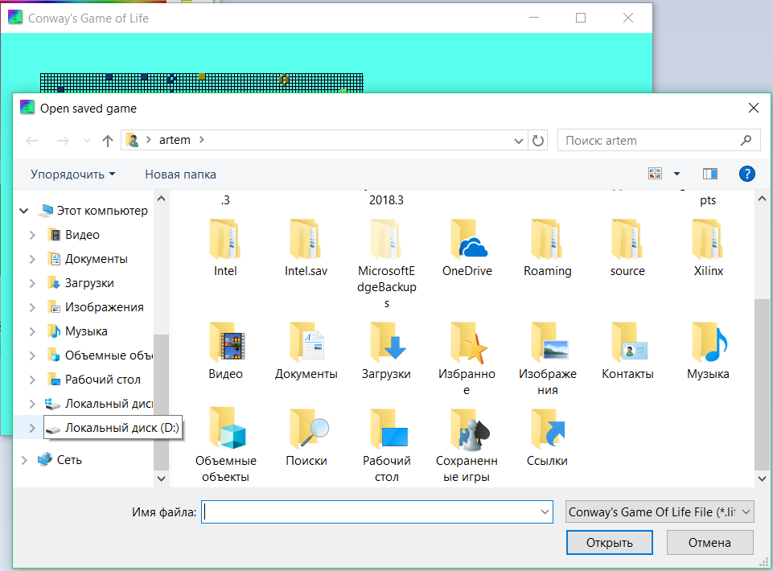Click the chevron after artem breadcrumb
Image resolution: width=773 pixels, height=571 pixels.
coord(201,140)
